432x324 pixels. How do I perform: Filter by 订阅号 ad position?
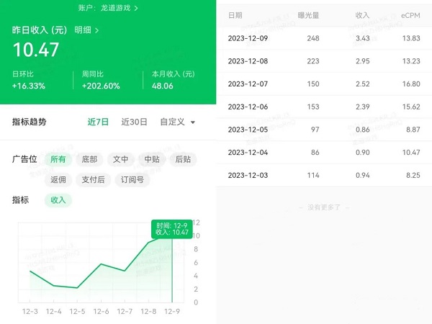tap(132, 179)
